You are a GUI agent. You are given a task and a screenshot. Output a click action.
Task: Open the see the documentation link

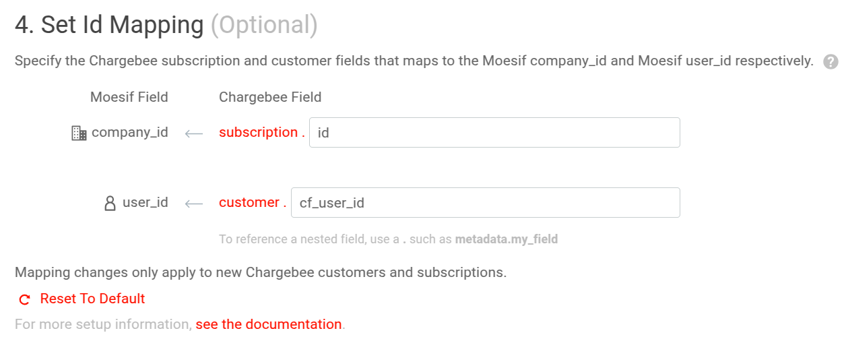coord(269,324)
